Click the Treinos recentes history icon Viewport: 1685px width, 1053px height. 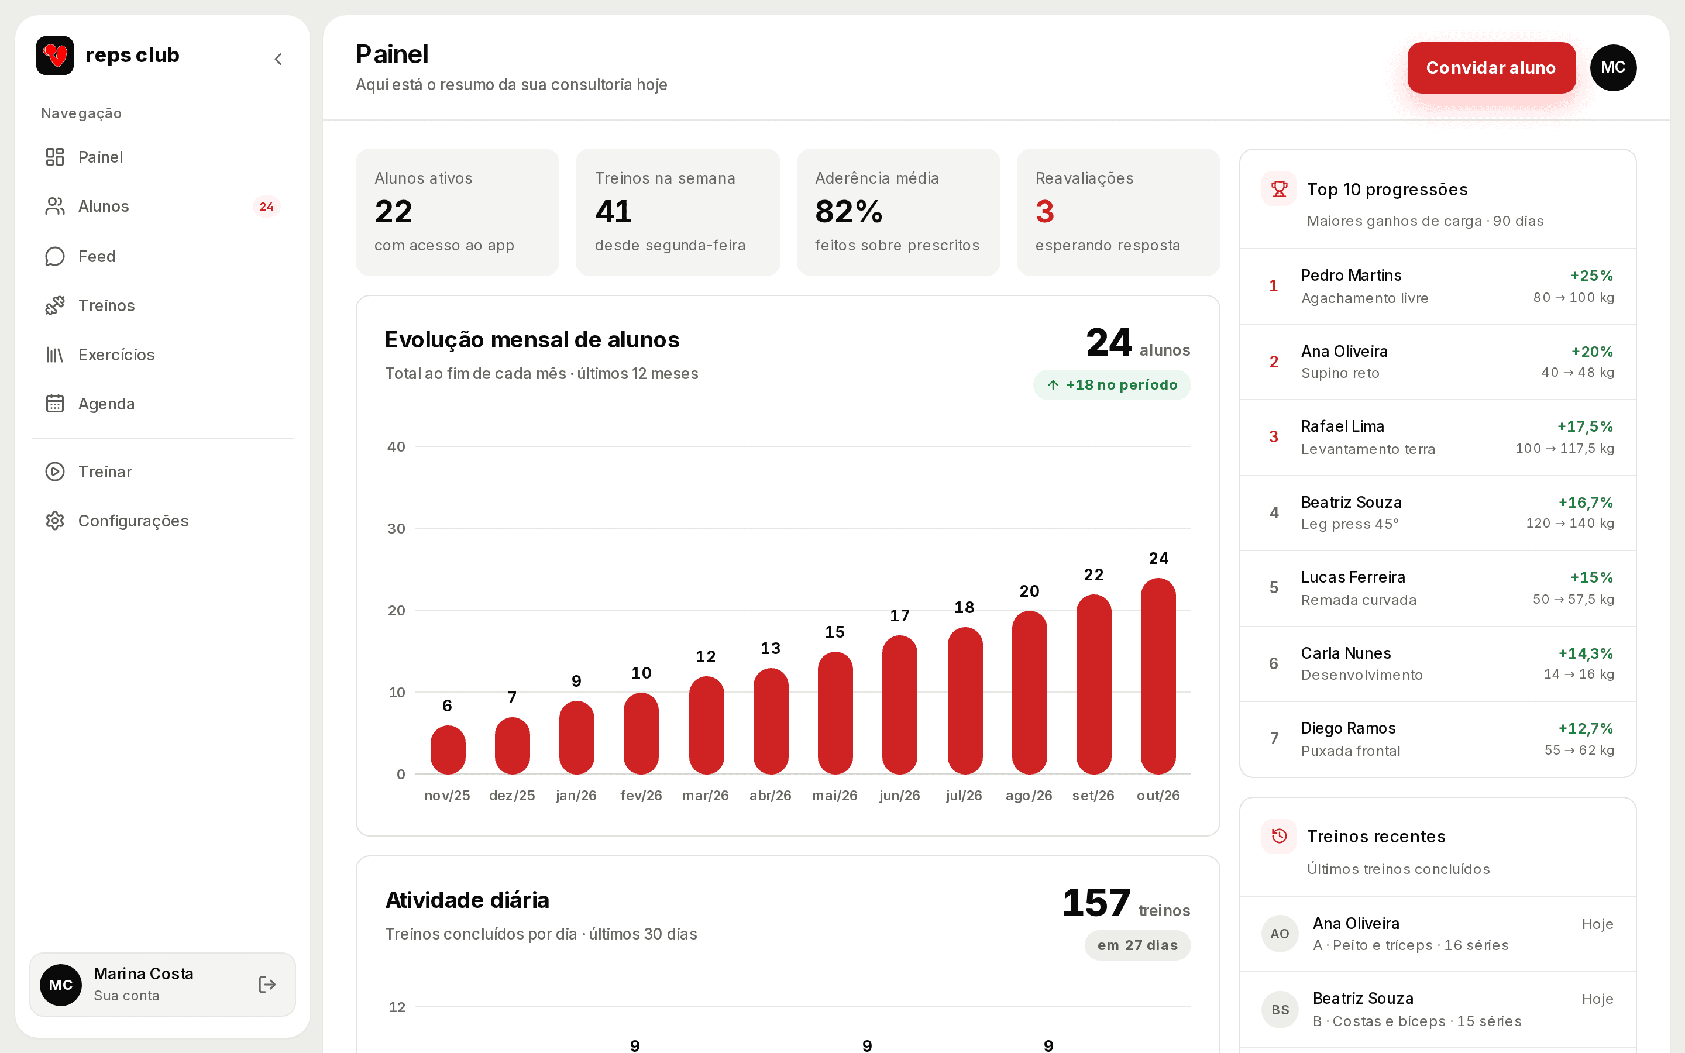click(1278, 836)
